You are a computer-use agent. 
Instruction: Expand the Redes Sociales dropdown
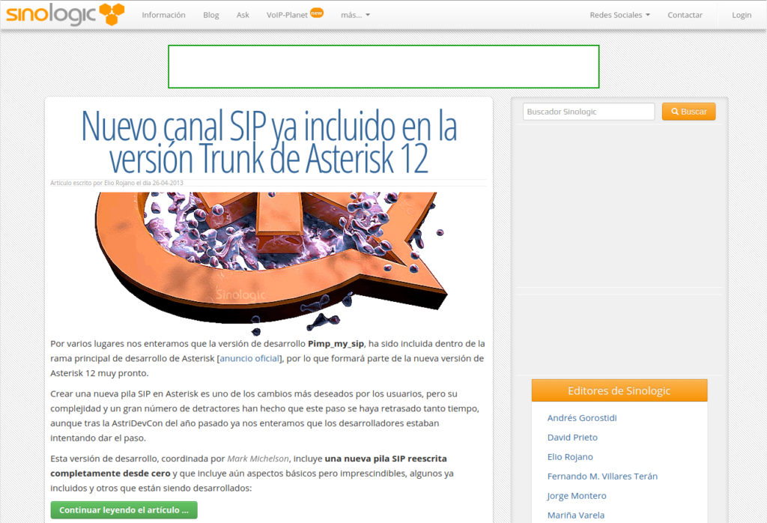619,15
